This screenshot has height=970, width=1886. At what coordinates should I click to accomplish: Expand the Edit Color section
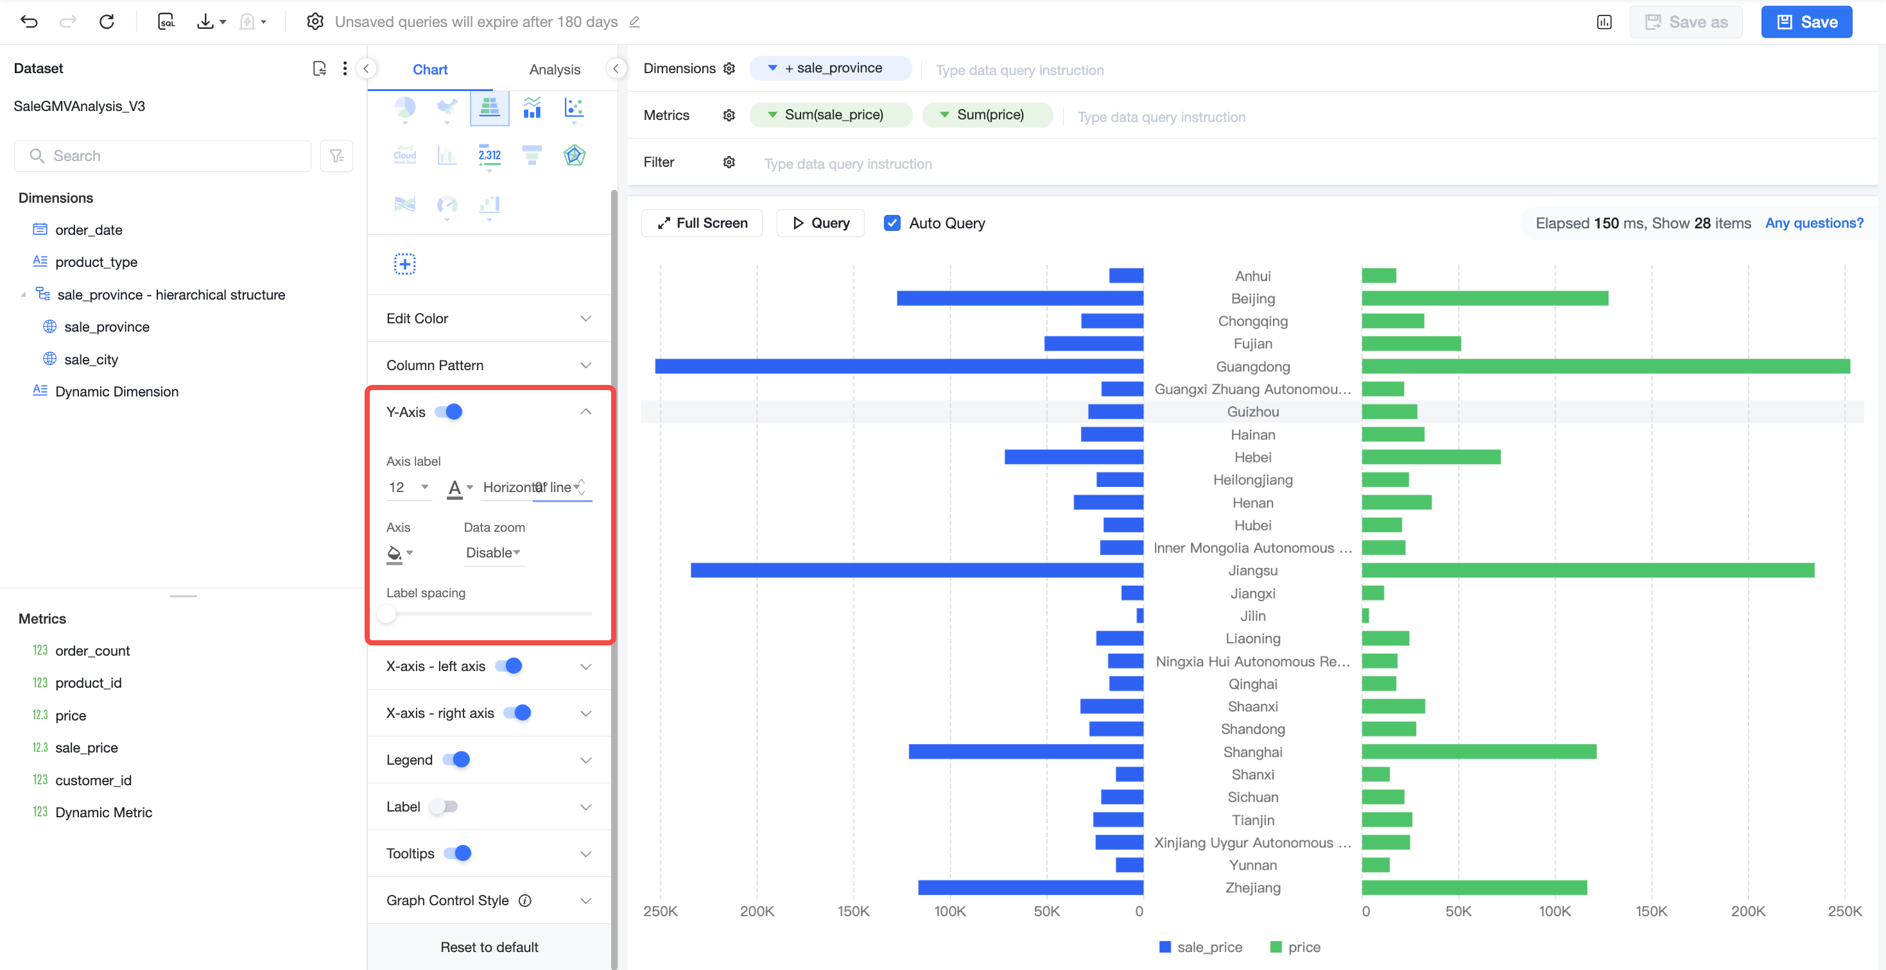[x=489, y=318]
